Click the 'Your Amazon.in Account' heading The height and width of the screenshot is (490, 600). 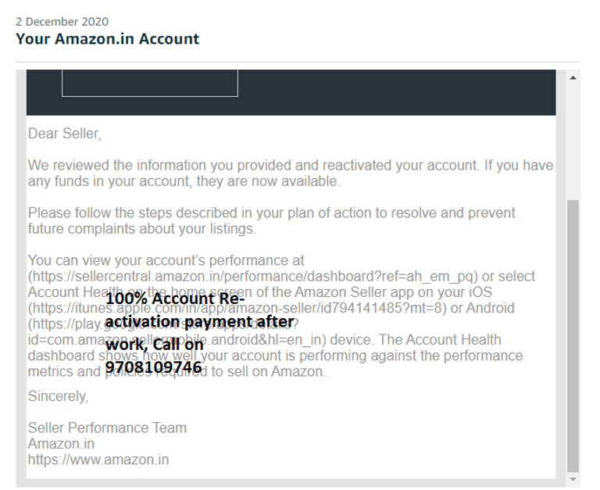click(107, 39)
